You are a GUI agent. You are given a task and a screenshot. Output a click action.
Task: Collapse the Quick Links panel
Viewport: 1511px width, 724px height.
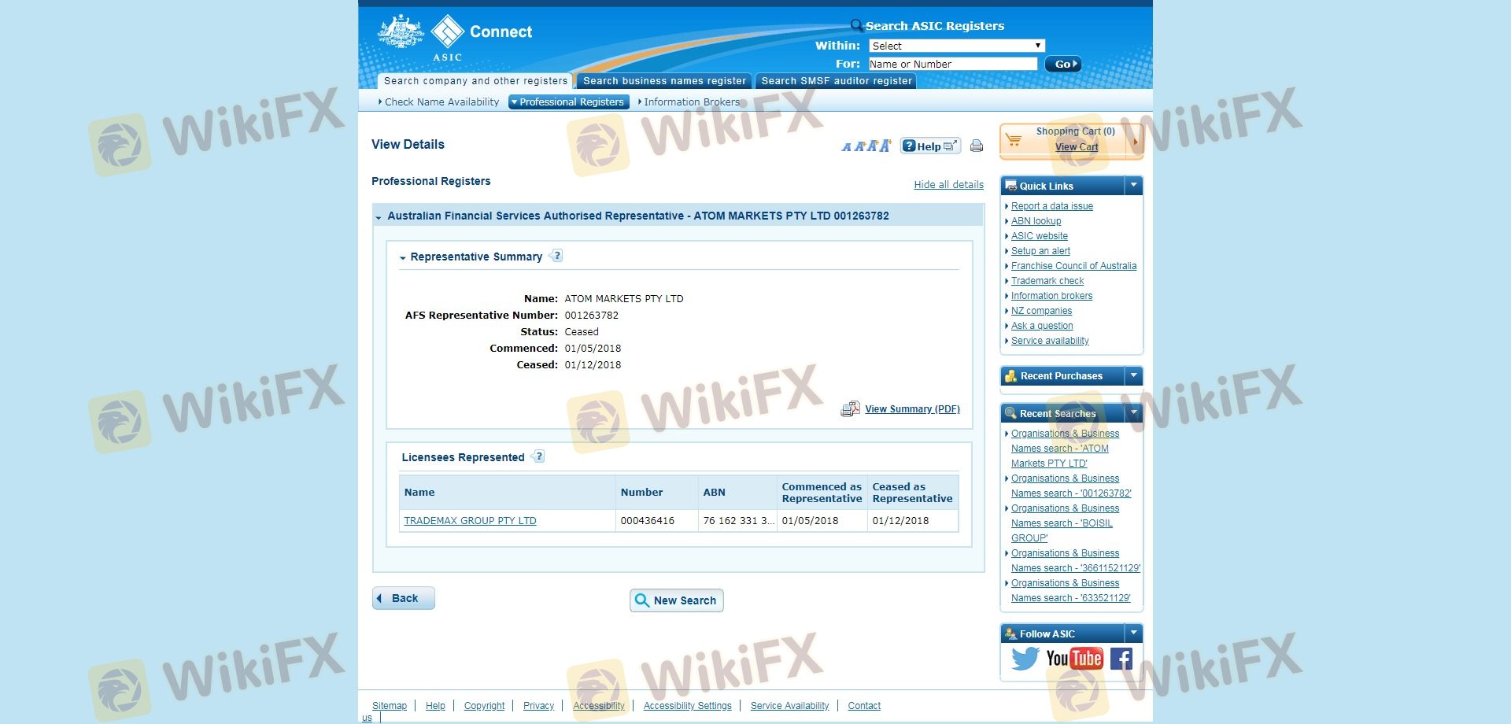tap(1133, 186)
